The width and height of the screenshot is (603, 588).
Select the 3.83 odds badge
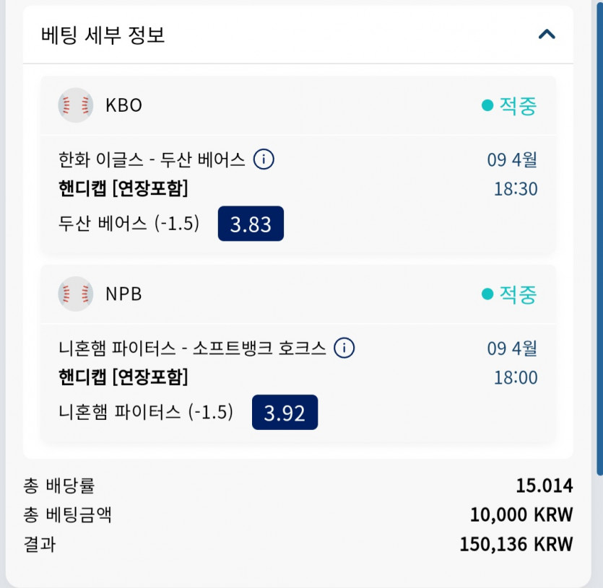click(x=251, y=224)
